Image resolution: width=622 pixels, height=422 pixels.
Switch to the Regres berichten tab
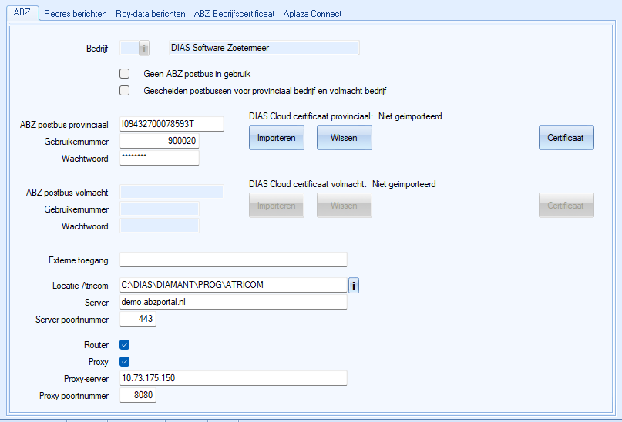pos(76,14)
